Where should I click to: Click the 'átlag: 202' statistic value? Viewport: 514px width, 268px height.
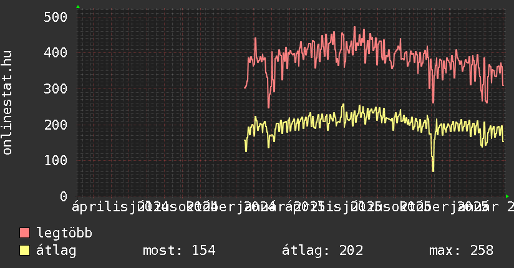[322, 251]
